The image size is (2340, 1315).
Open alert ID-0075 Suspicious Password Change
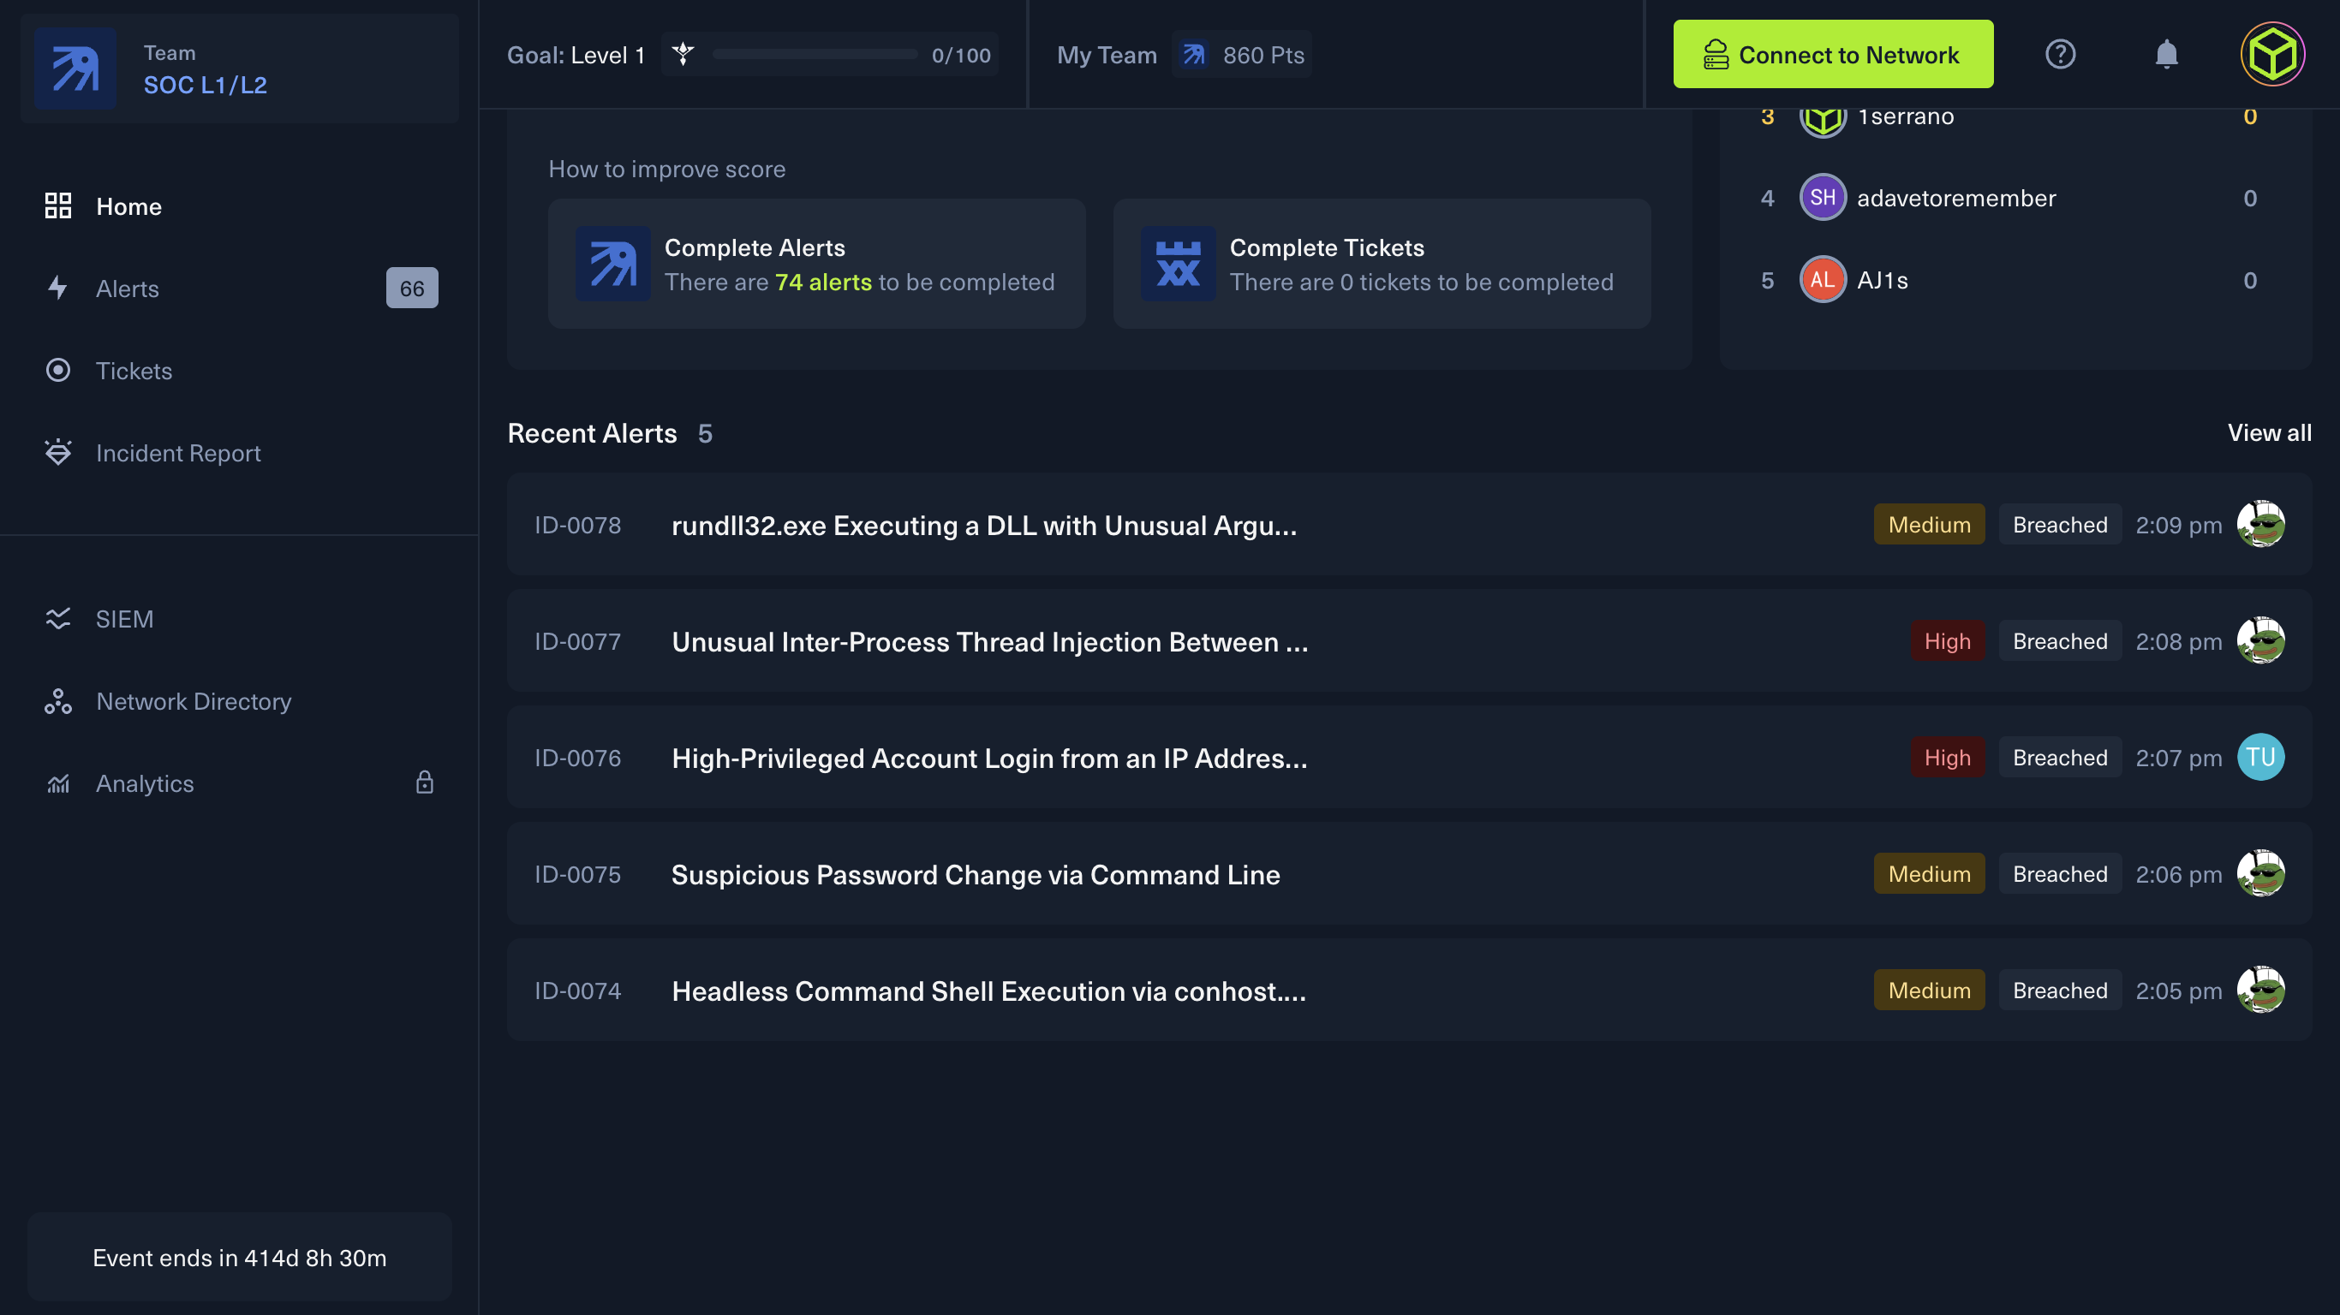click(x=975, y=875)
